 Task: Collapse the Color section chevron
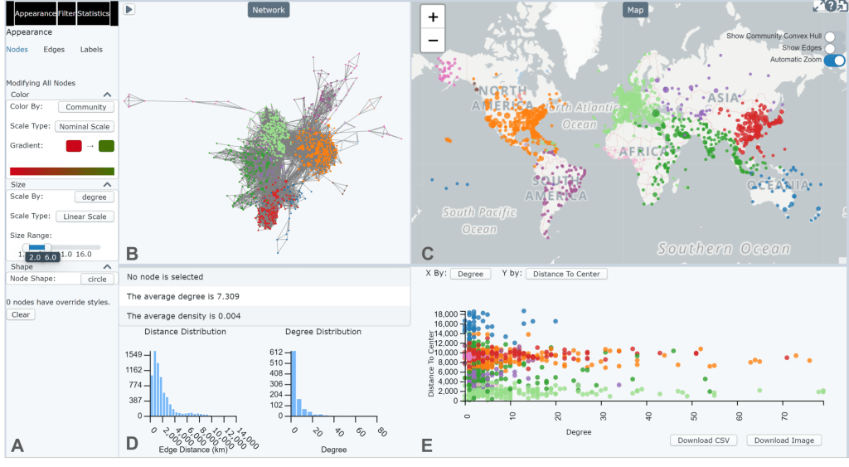pyautogui.click(x=107, y=95)
